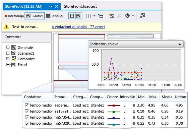Click the Scenario1 graph icon
Viewport: 189px width, 130px height.
pyautogui.click(x=14, y=53)
